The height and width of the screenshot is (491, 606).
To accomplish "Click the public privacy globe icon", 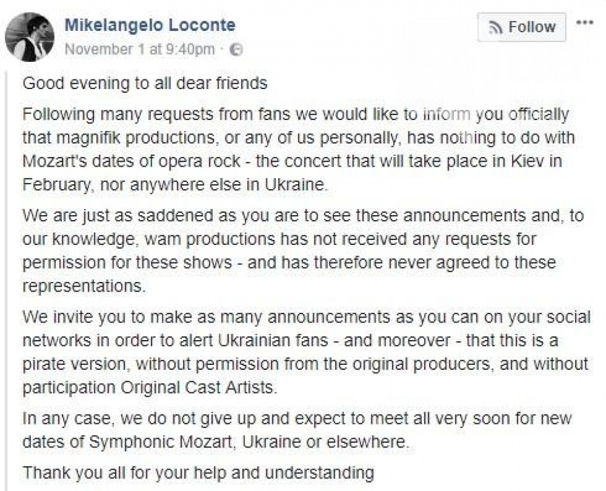I will click(x=238, y=50).
